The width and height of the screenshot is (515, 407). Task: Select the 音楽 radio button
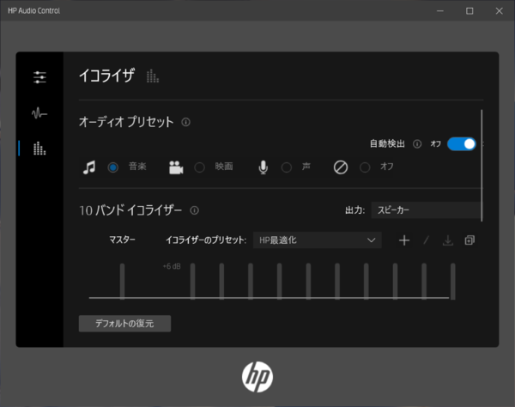coord(113,167)
